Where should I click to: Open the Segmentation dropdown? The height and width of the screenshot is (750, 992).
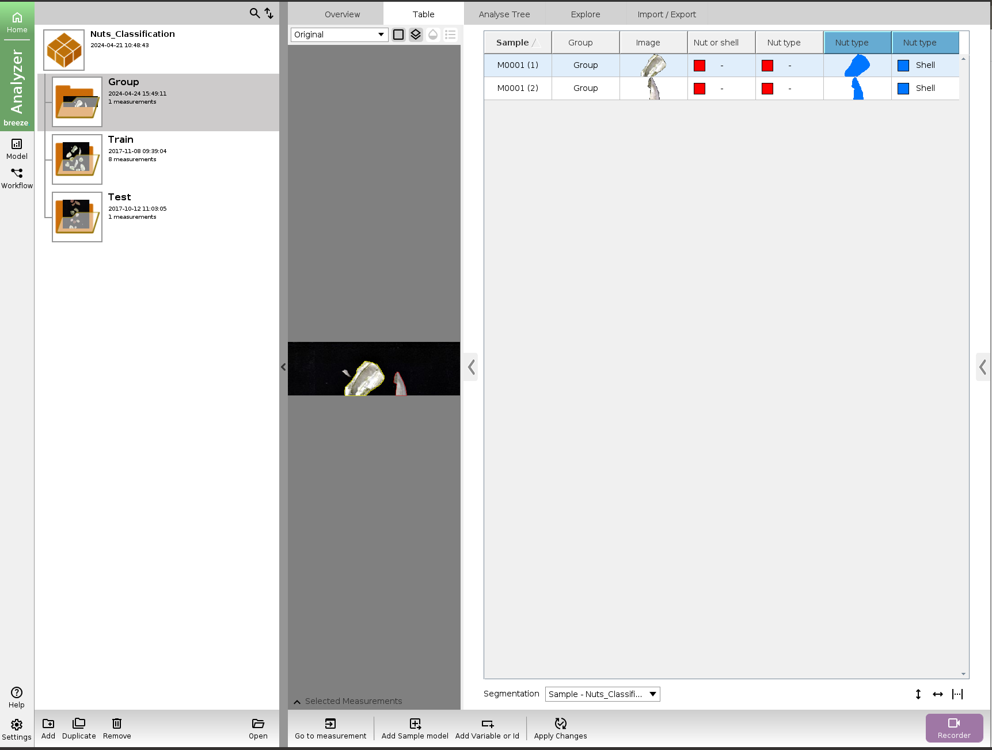602,694
